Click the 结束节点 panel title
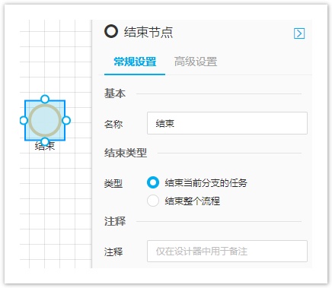 pyautogui.click(x=148, y=33)
